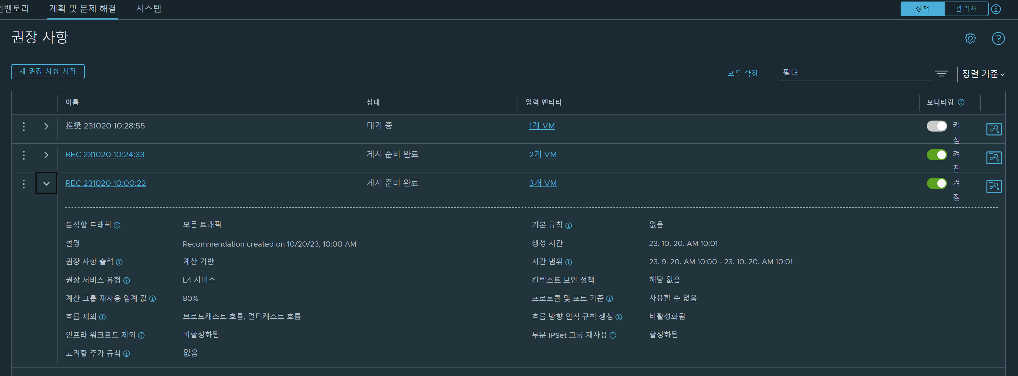Open three-dot menu for REC 231020 10:24:33
The height and width of the screenshot is (376, 1018).
pos(24,155)
